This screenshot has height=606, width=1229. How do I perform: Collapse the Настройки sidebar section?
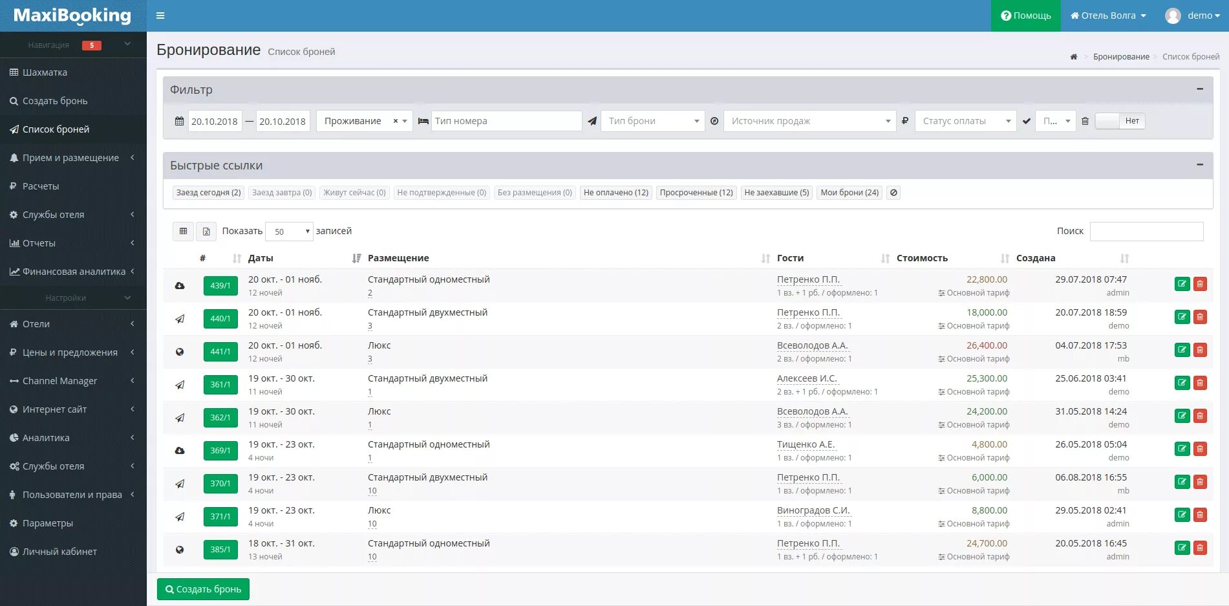pyautogui.click(x=127, y=298)
